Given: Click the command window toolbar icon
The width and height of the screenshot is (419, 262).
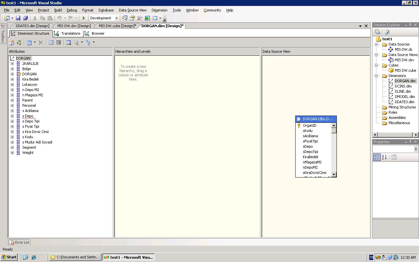Looking at the screenshot, I should coord(155,18).
